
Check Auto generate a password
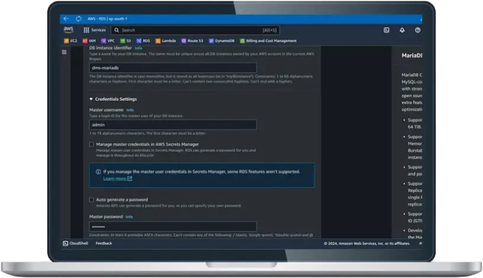pos(92,199)
